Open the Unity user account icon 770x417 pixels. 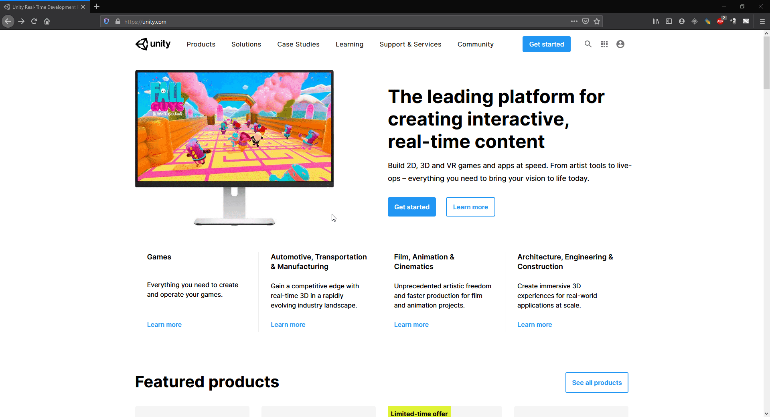pos(620,44)
